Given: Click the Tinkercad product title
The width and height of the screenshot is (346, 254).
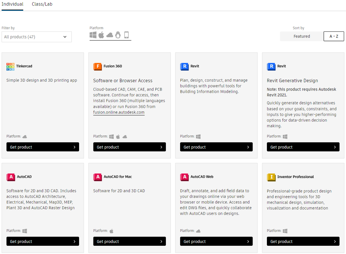Looking at the screenshot, I should click(x=24, y=66).
